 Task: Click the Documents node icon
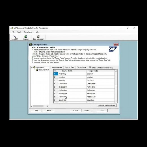[34, 67]
